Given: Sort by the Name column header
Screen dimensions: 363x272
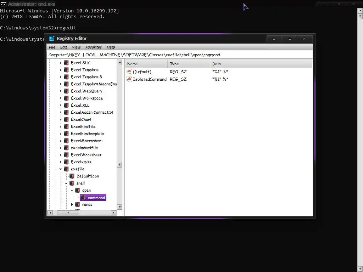Looking at the screenshot, I should pos(146,64).
